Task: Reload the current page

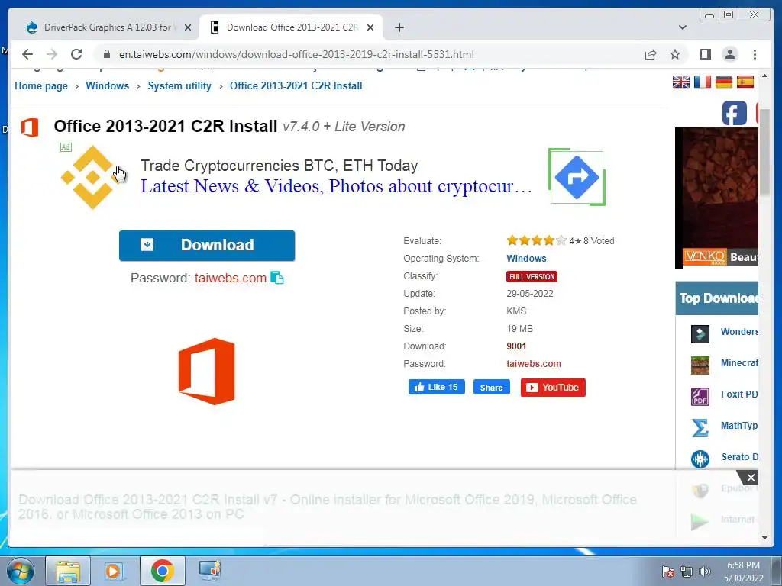Action: (76, 54)
